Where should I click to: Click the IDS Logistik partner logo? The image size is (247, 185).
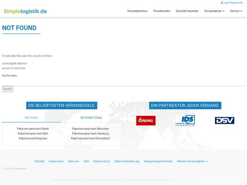(185, 120)
